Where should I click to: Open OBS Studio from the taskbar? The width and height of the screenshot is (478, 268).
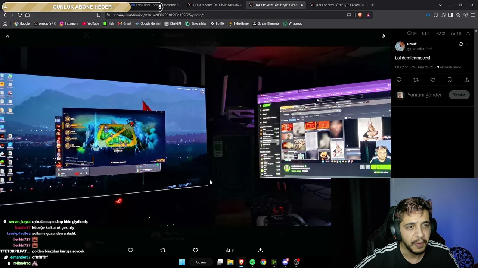point(296,262)
